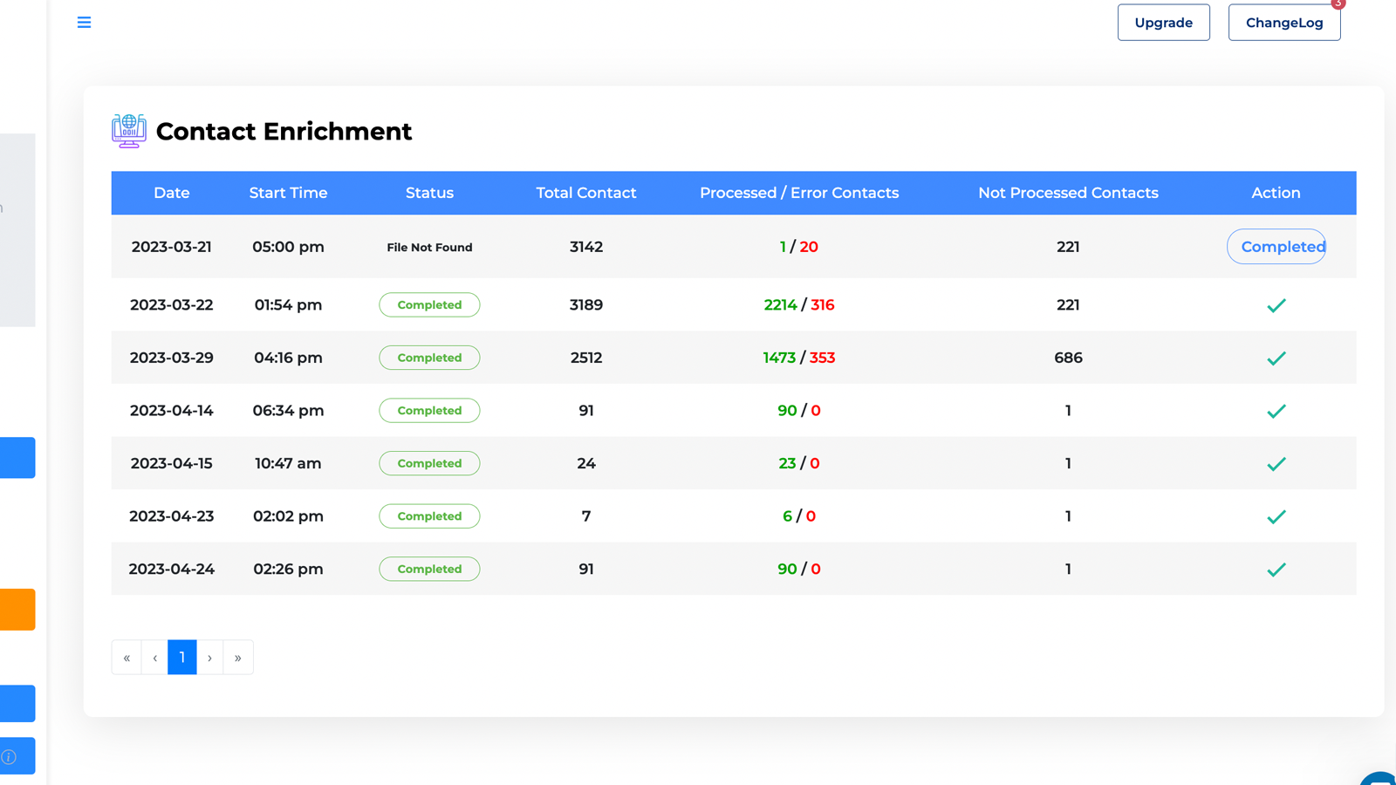Click the green checkmark for the 2023-03-22 row
Screen dimensions: 1396x785
click(x=1276, y=304)
